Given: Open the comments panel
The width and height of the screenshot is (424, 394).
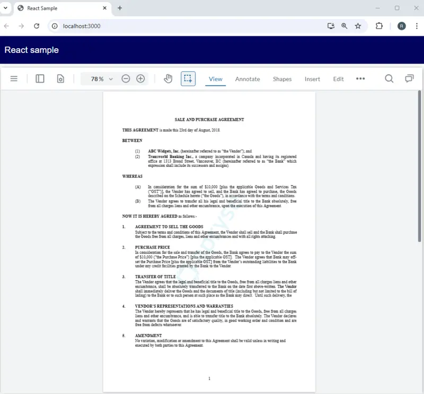Looking at the screenshot, I should coord(409,78).
